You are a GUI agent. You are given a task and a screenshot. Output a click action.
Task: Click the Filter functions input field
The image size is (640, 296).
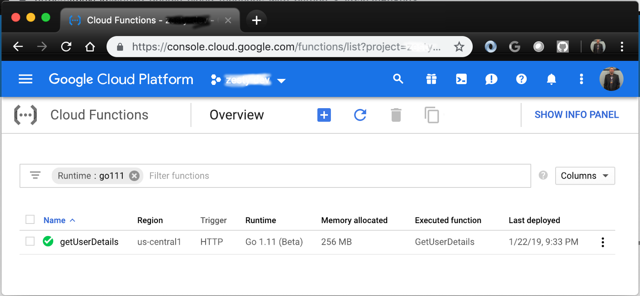coord(336,176)
